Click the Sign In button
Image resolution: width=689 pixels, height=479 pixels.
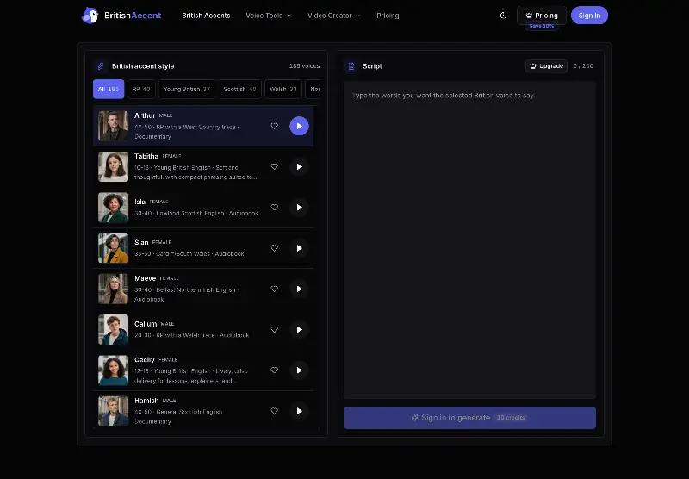pyautogui.click(x=589, y=16)
